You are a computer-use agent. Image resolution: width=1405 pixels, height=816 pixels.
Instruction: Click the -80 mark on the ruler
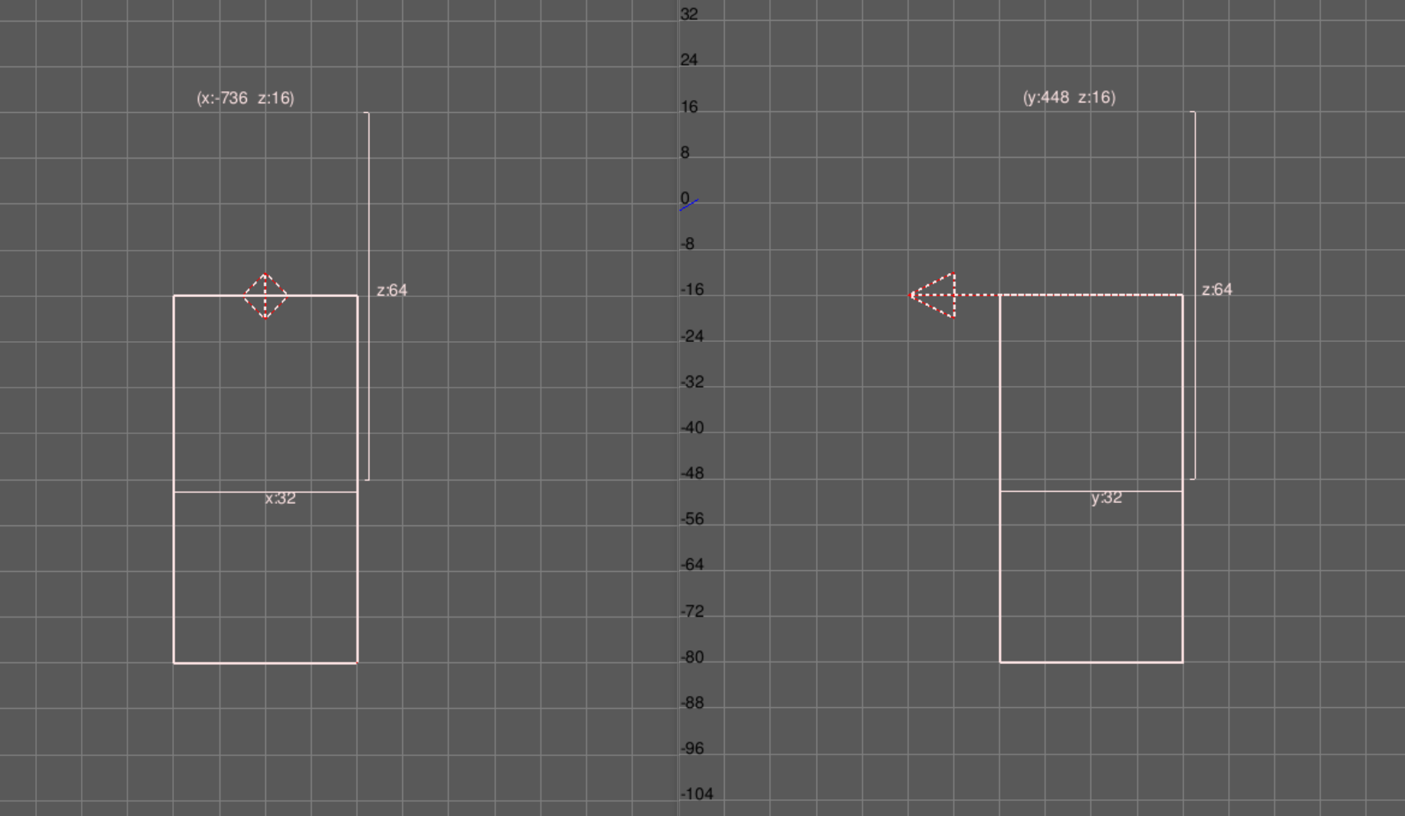coord(692,657)
